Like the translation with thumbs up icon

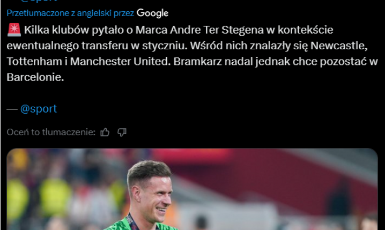click(105, 132)
